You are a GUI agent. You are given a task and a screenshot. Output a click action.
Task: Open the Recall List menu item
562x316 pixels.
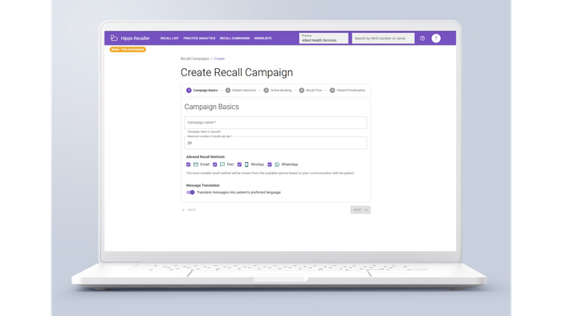coord(169,38)
